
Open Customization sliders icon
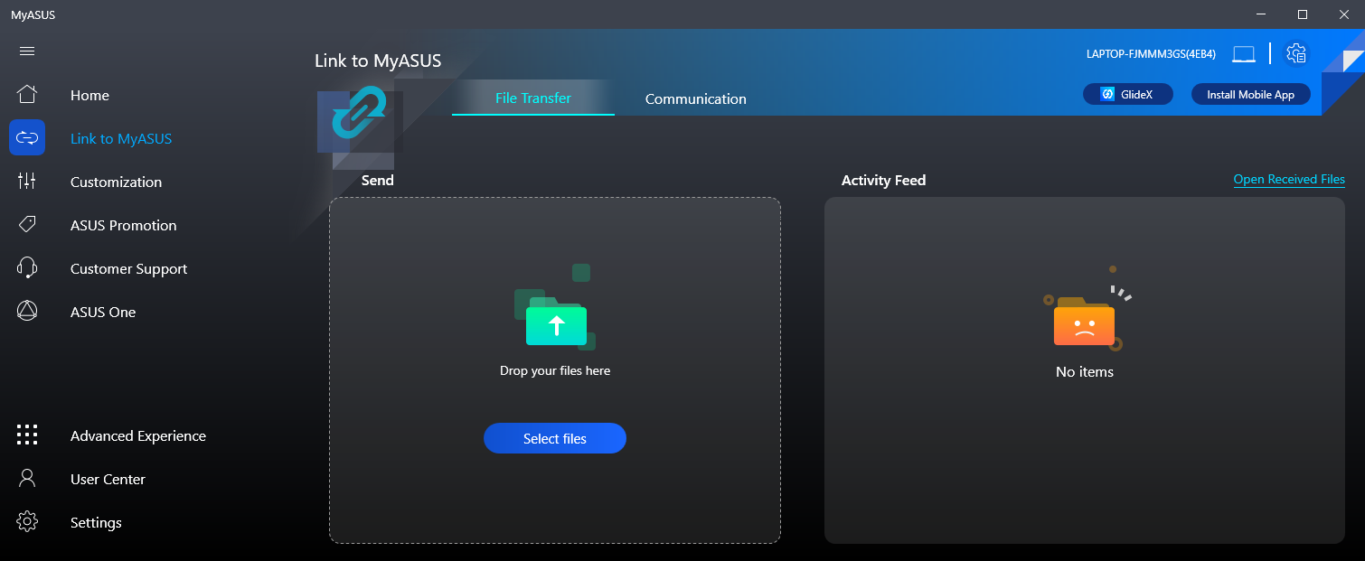[27, 181]
